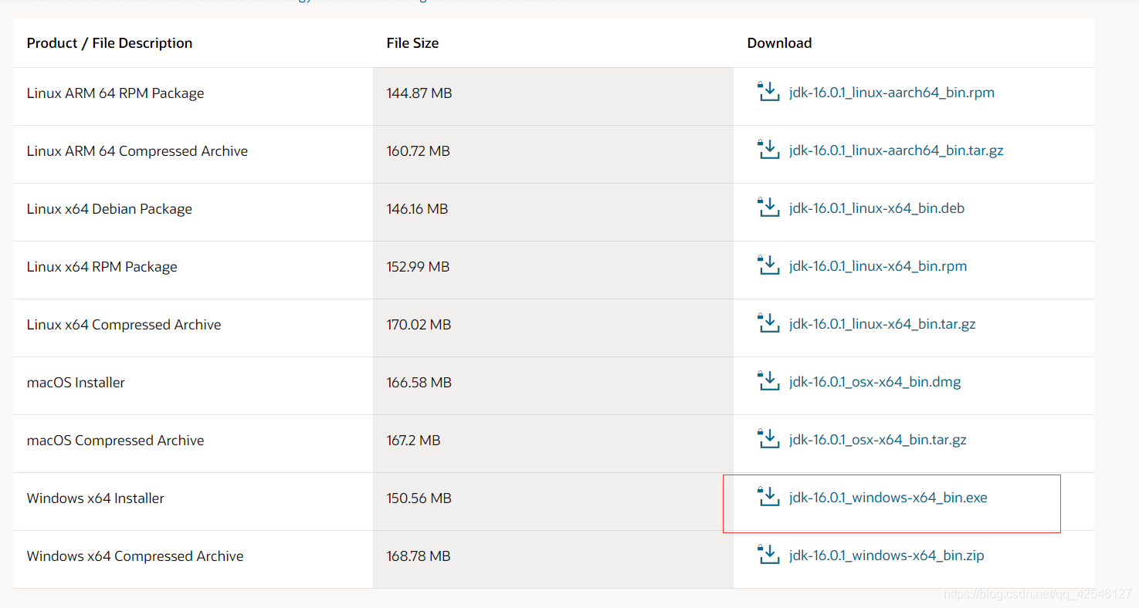Click download icon for jdk-16.0.1_linux-aarch64_bin.tar.gz

tap(768, 150)
